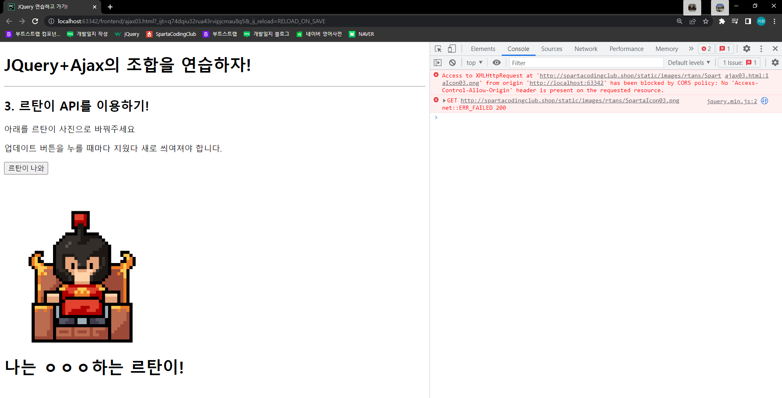Open the top JavaScript context dropdown
782x398 pixels.
point(474,62)
